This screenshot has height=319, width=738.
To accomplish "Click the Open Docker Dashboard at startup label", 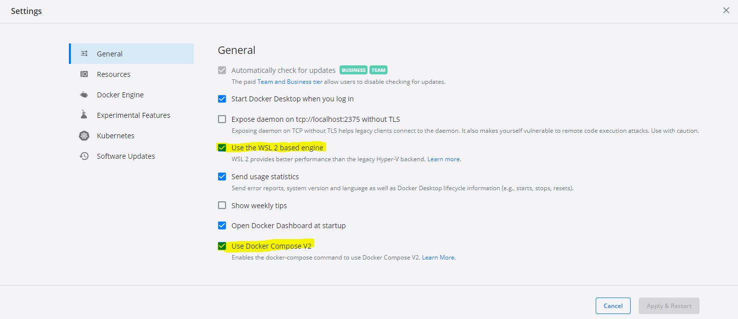I will [289, 226].
